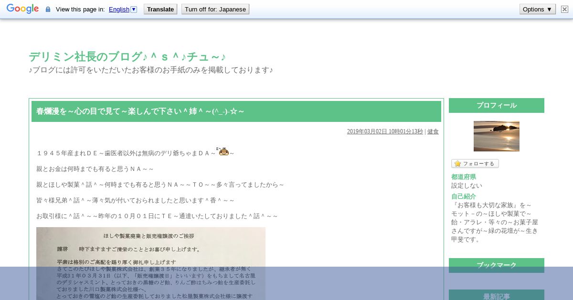Click the プロフィール sidebar header

click(497, 105)
